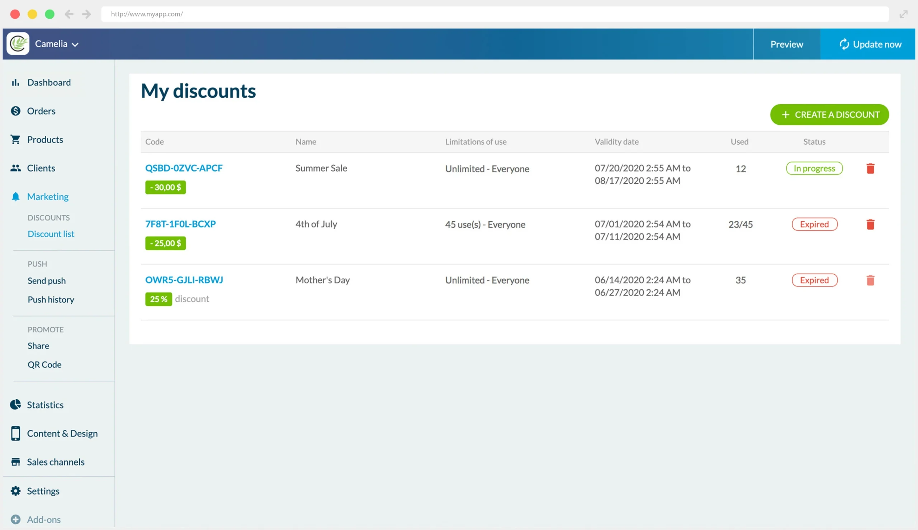The image size is (918, 530).
Task: Click the Clients people icon
Action: (x=16, y=168)
